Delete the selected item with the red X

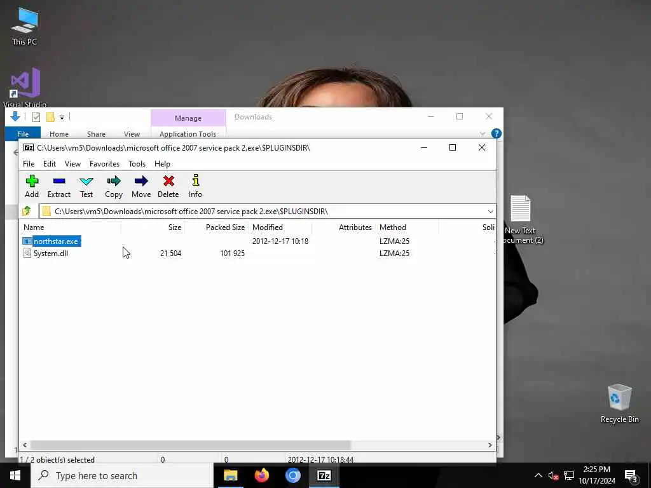tap(168, 186)
